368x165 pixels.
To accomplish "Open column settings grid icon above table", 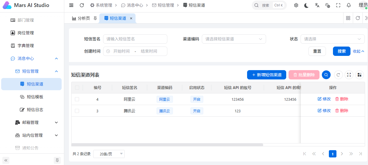I will (x=360, y=75).
